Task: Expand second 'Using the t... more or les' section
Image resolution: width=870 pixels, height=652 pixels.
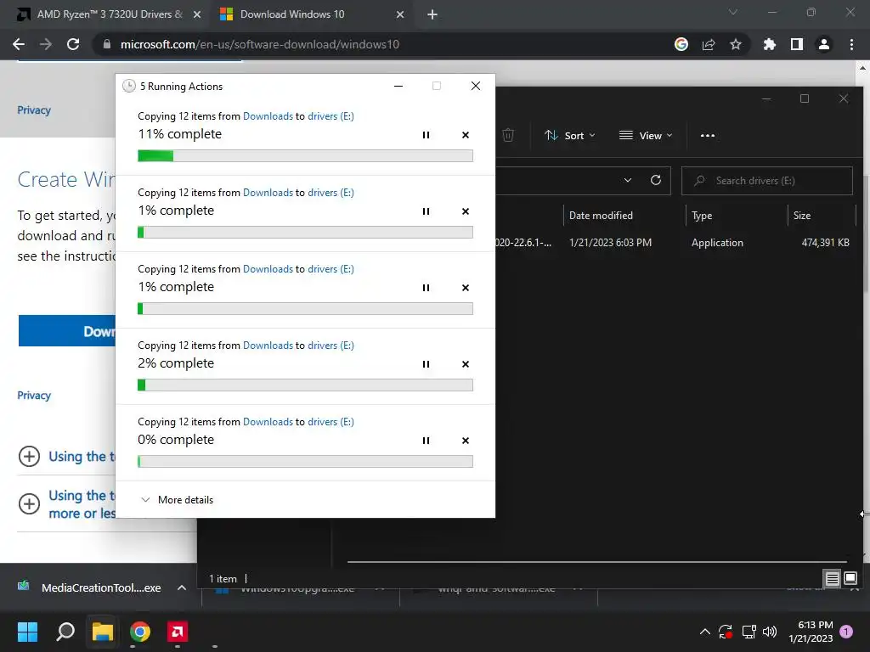Action: click(x=30, y=504)
